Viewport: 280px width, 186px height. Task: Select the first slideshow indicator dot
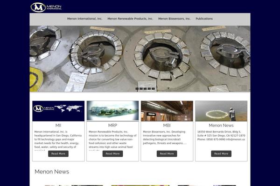pos(137,88)
